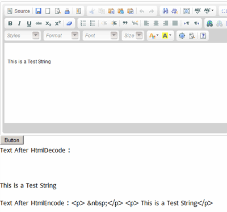The image size is (227, 212).
Task: Insert a numbered list
Action: (x=83, y=23)
